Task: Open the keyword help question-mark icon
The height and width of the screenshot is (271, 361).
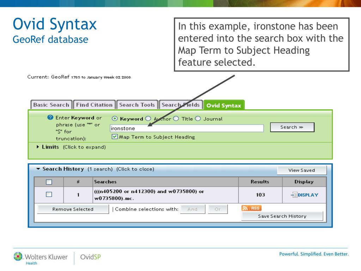Action: coord(50,118)
